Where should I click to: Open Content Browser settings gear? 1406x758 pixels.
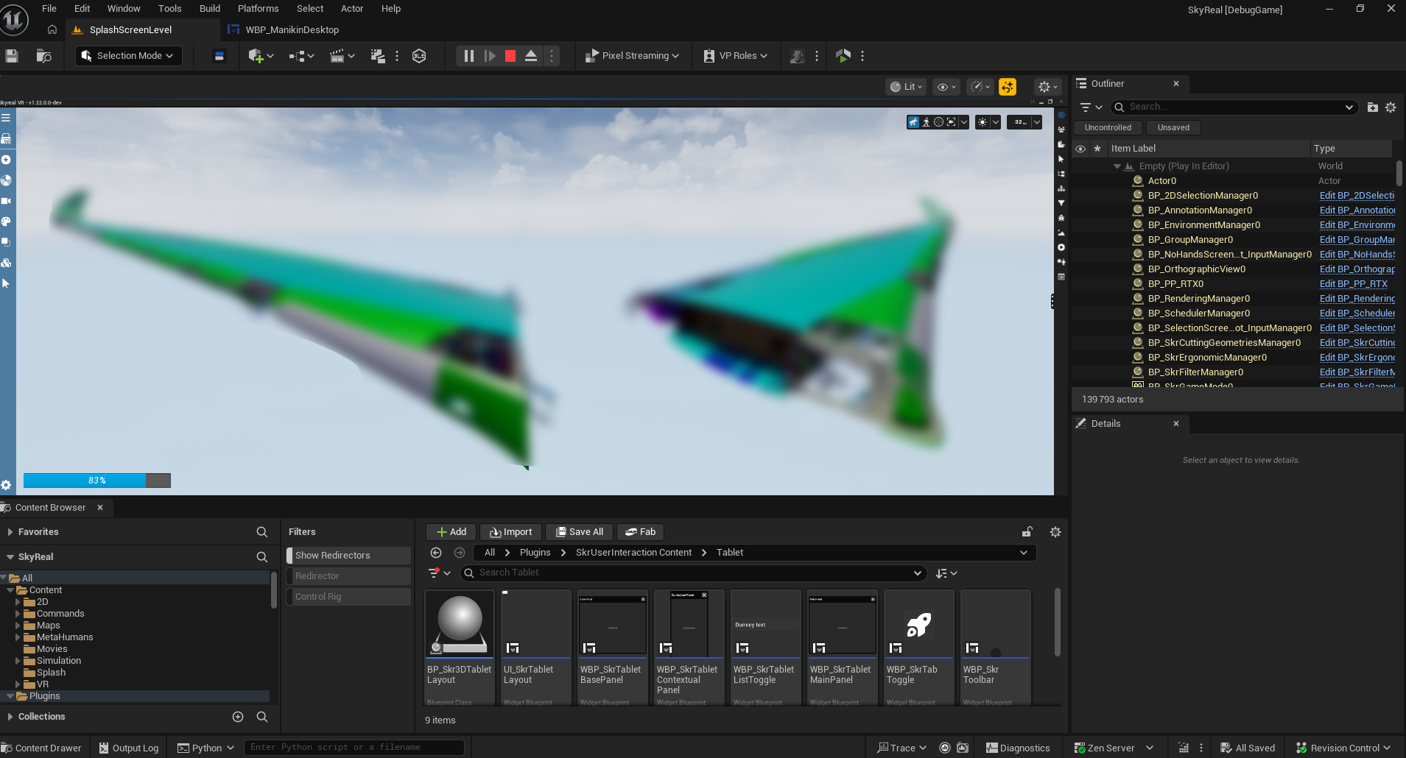(1055, 532)
